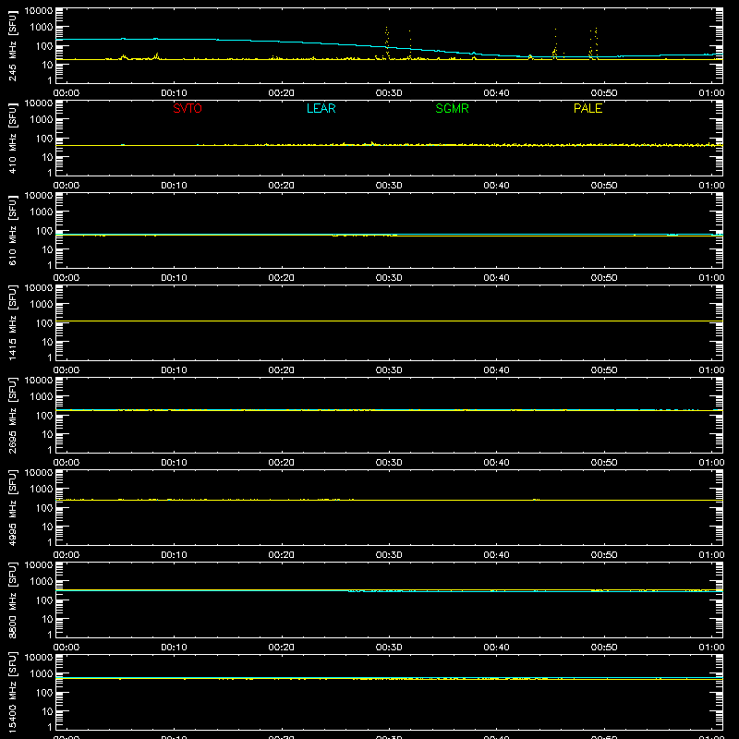
Task: Click 00:40 time label below 4995 MHz plot
Action: 496,555
